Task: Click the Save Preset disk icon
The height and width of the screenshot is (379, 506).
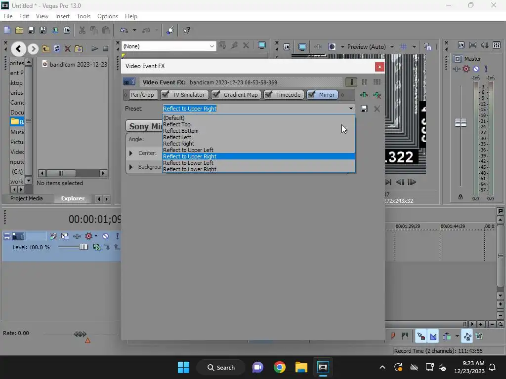Action: click(x=364, y=109)
